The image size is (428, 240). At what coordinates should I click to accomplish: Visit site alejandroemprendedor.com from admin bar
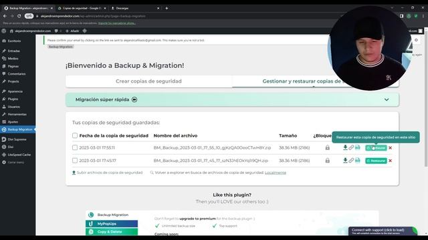pyautogui.click(x=30, y=31)
